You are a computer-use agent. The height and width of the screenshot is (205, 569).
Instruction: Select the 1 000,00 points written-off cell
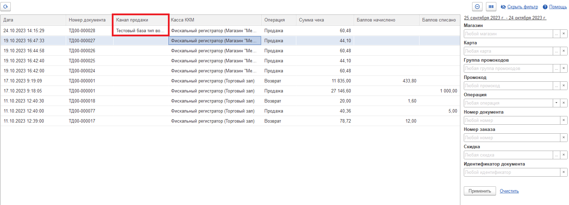click(440, 91)
